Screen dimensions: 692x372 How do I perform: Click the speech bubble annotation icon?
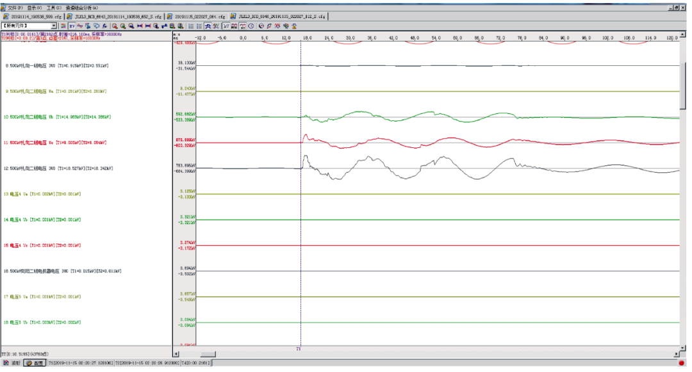(x=96, y=26)
